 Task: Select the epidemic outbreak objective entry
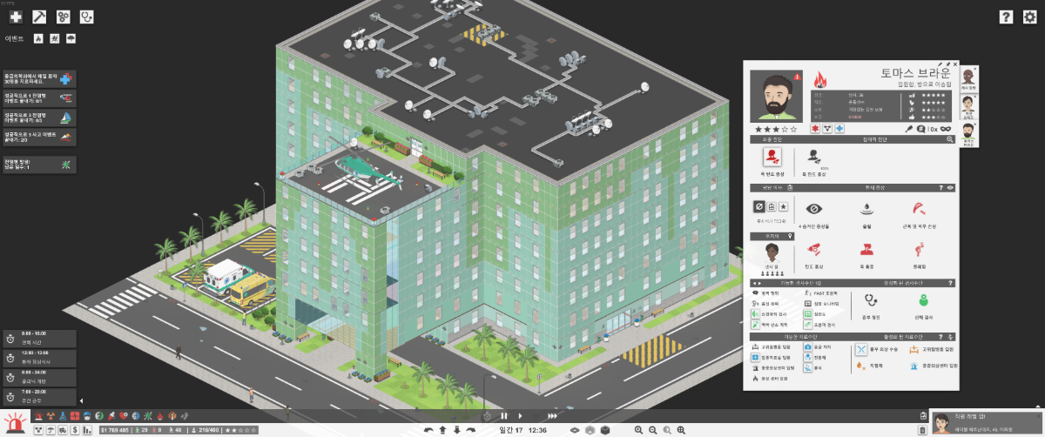(40, 164)
